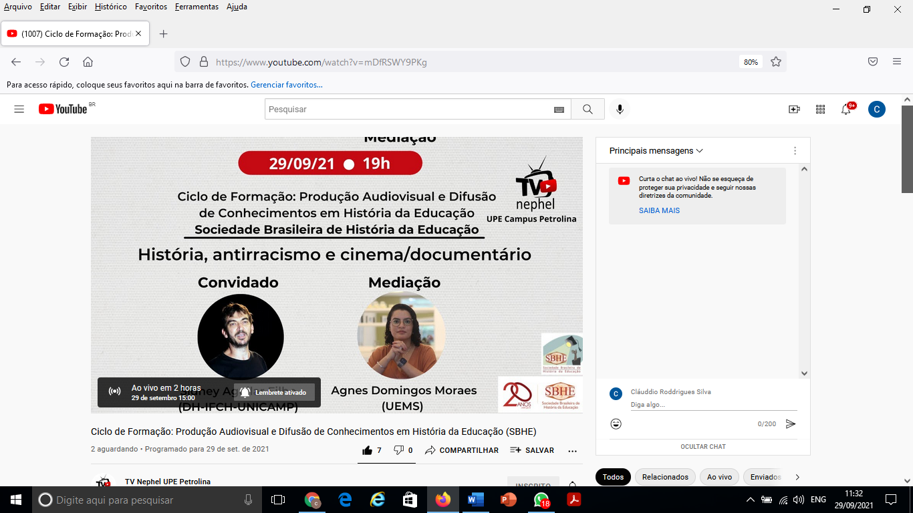Bookmark this page with star icon
913x513 pixels.
[x=776, y=62]
